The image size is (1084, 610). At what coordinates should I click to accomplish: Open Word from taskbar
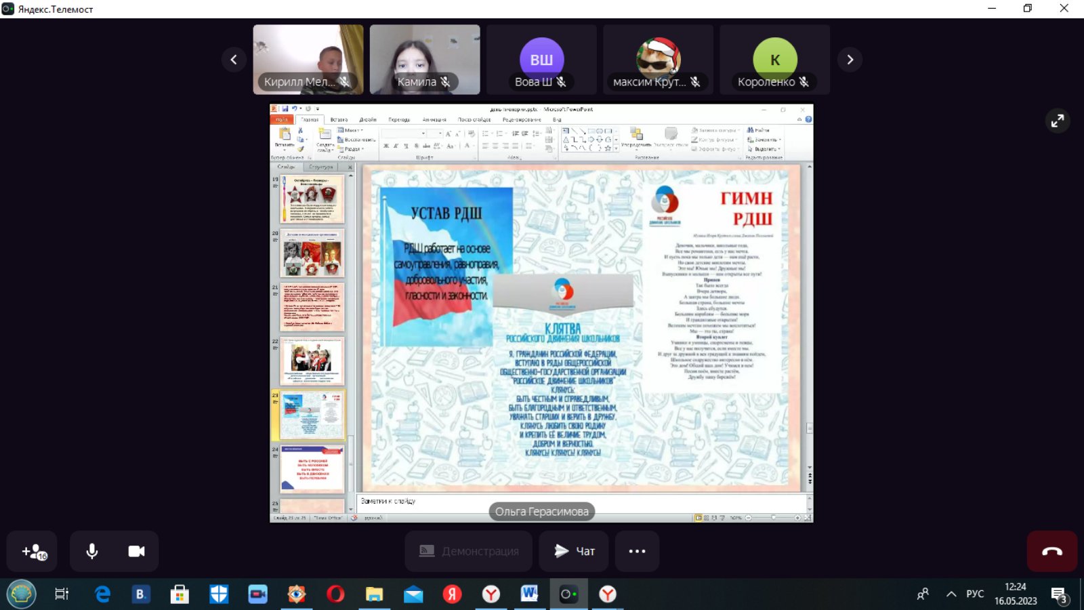528,594
